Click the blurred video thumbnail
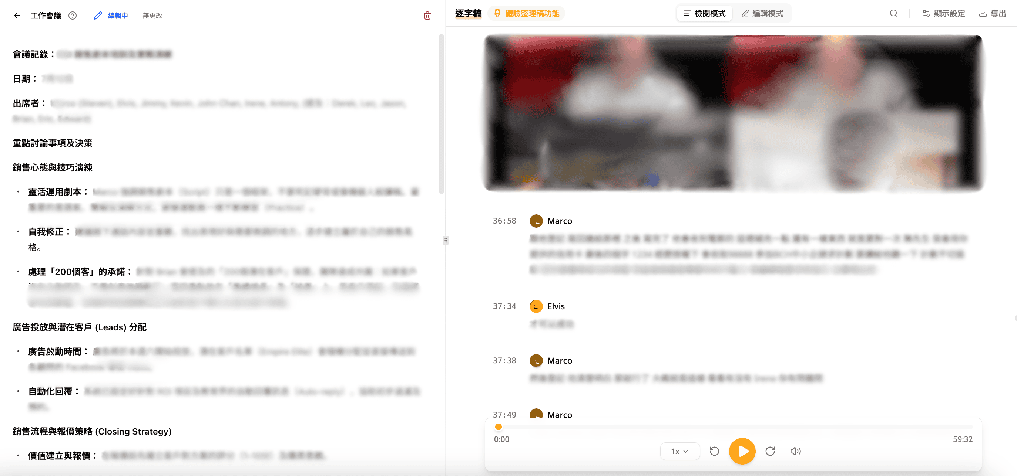 [733, 113]
